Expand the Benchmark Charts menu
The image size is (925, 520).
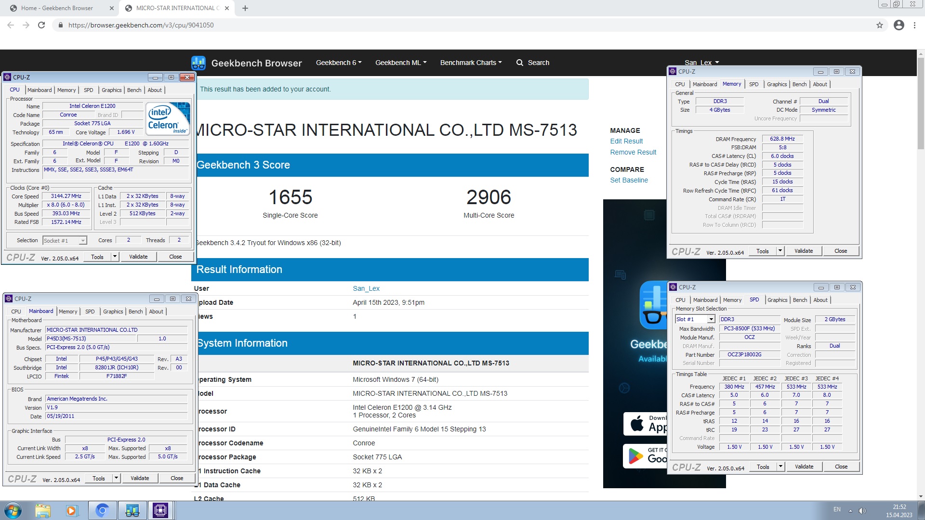(x=471, y=63)
